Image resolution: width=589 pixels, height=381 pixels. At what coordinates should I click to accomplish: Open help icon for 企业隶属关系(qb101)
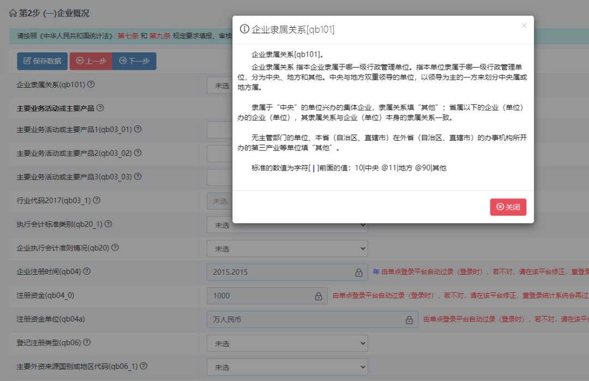91,84
